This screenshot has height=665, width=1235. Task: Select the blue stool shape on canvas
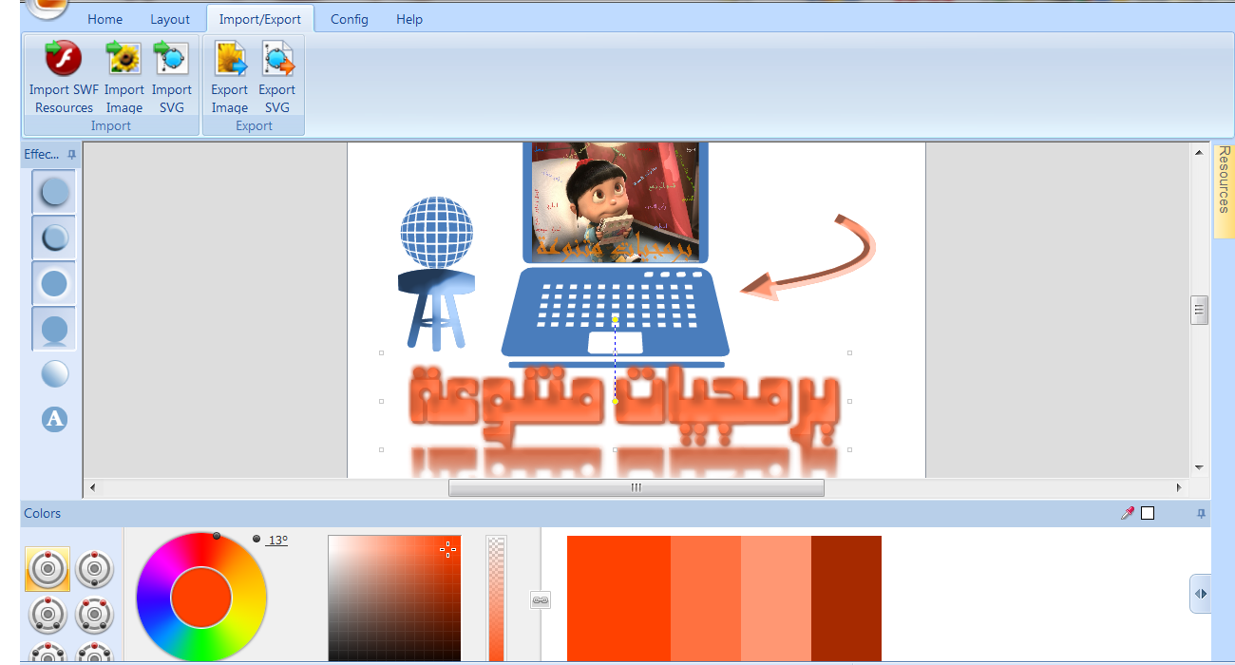436,308
